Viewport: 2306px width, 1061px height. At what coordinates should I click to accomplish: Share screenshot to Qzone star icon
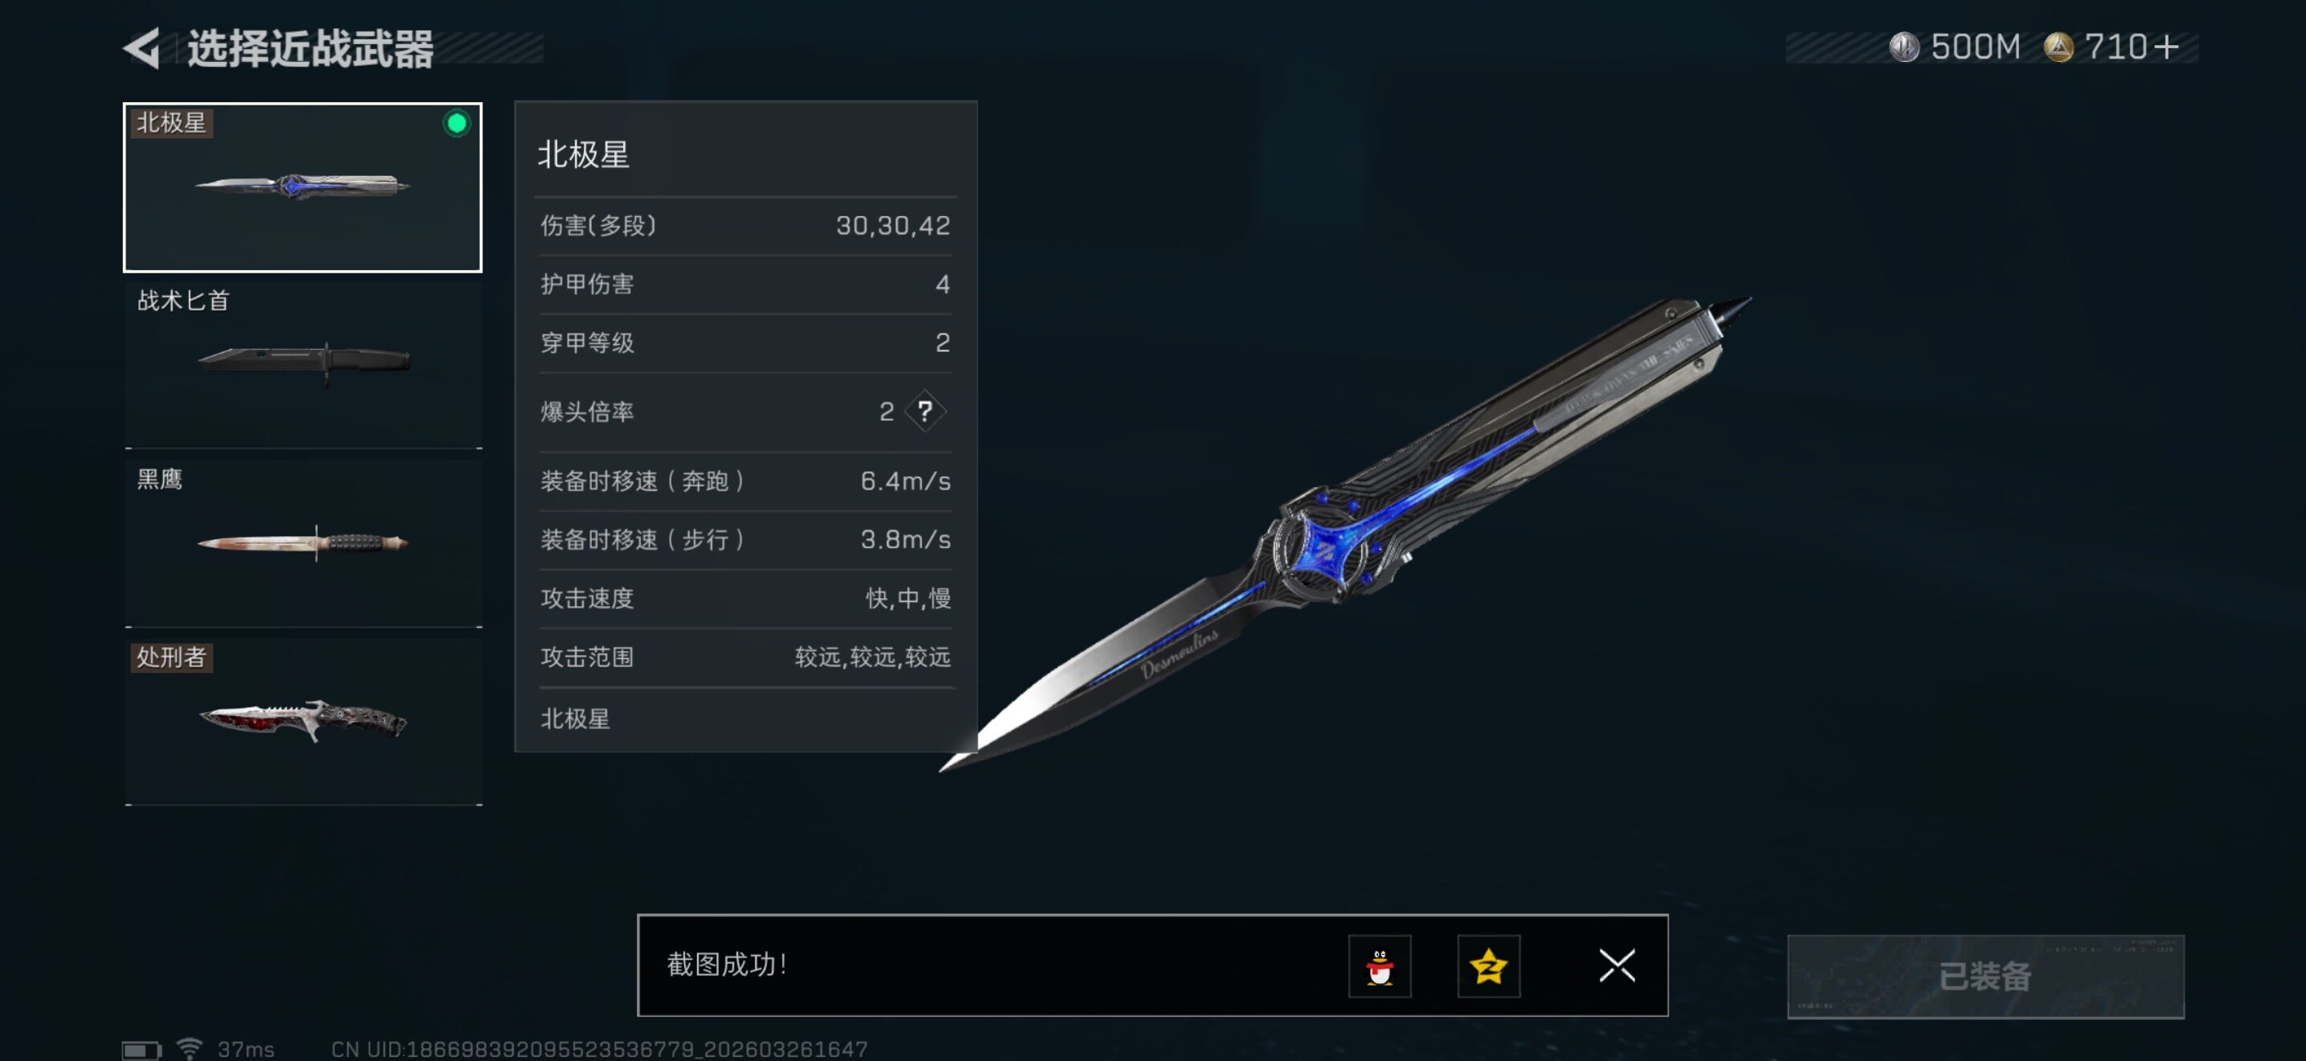(x=1487, y=965)
